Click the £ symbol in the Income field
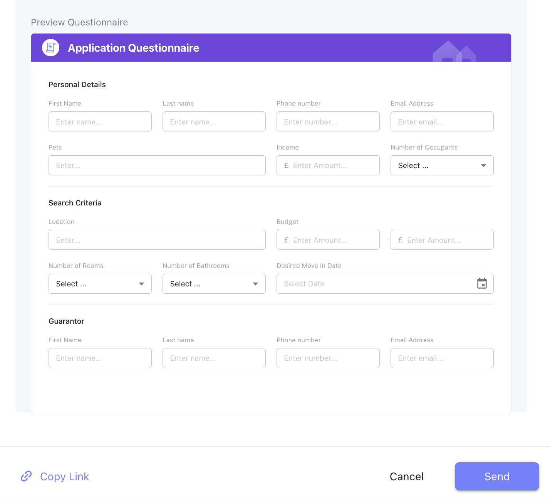The height and width of the screenshot is (498, 550). tap(286, 165)
